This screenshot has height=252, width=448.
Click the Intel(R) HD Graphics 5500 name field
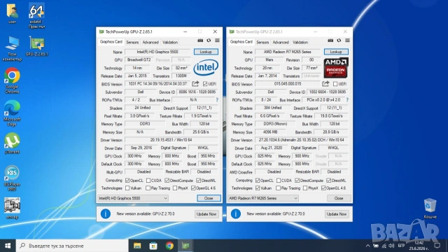157,52
